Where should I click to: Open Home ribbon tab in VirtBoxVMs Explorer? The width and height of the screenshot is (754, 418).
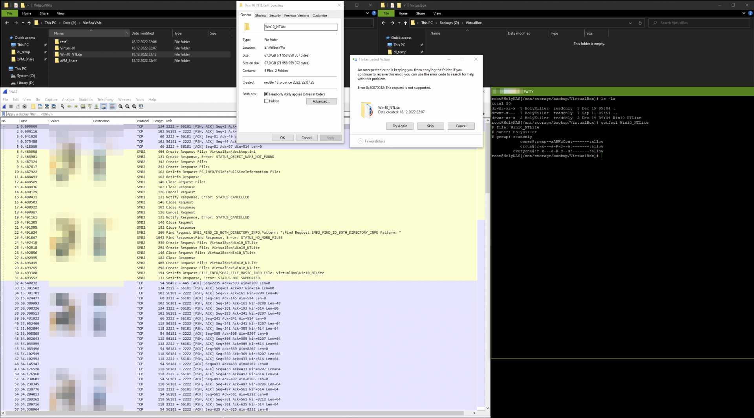[x=27, y=13]
